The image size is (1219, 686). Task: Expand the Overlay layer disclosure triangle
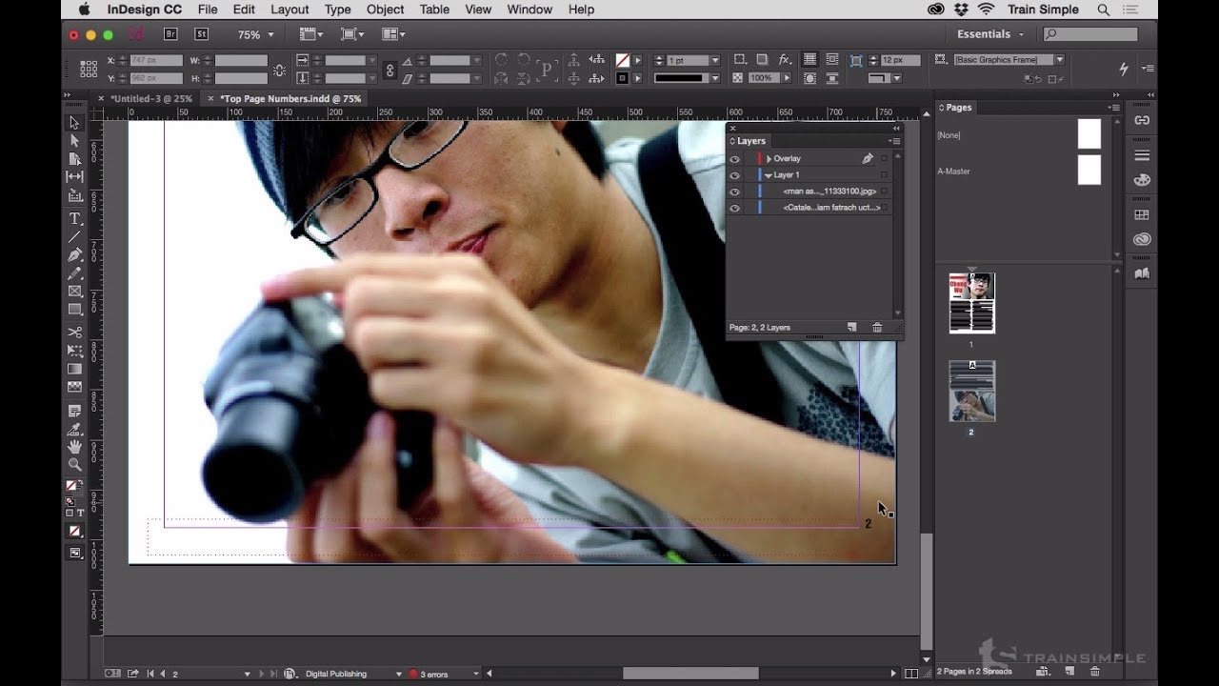[x=769, y=159]
